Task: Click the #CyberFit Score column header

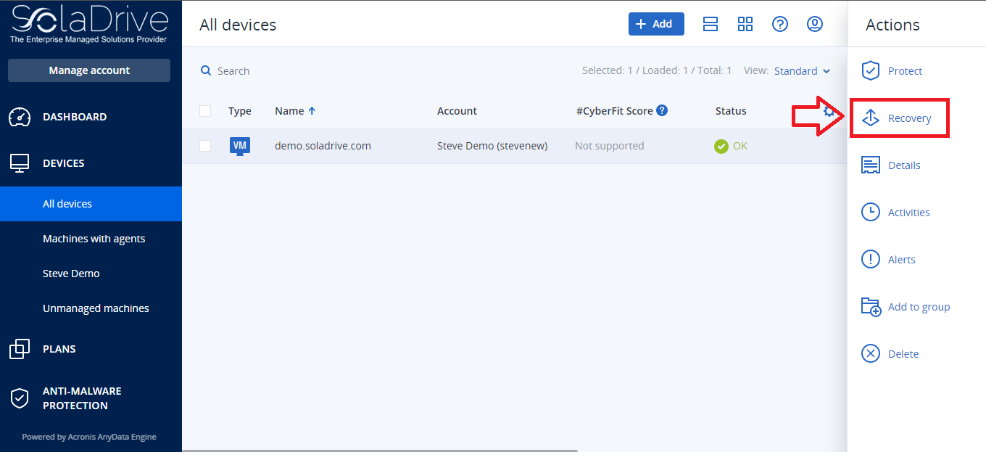Action: click(x=614, y=111)
